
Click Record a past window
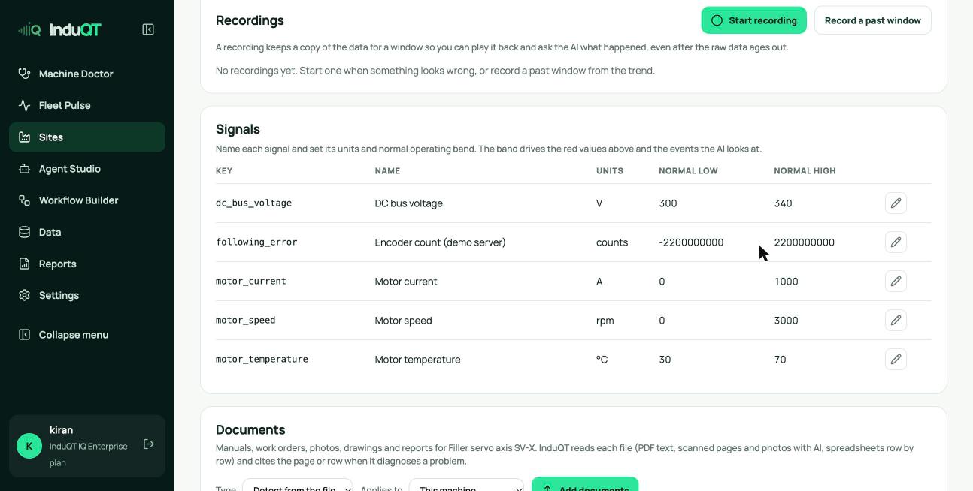tap(872, 20)
